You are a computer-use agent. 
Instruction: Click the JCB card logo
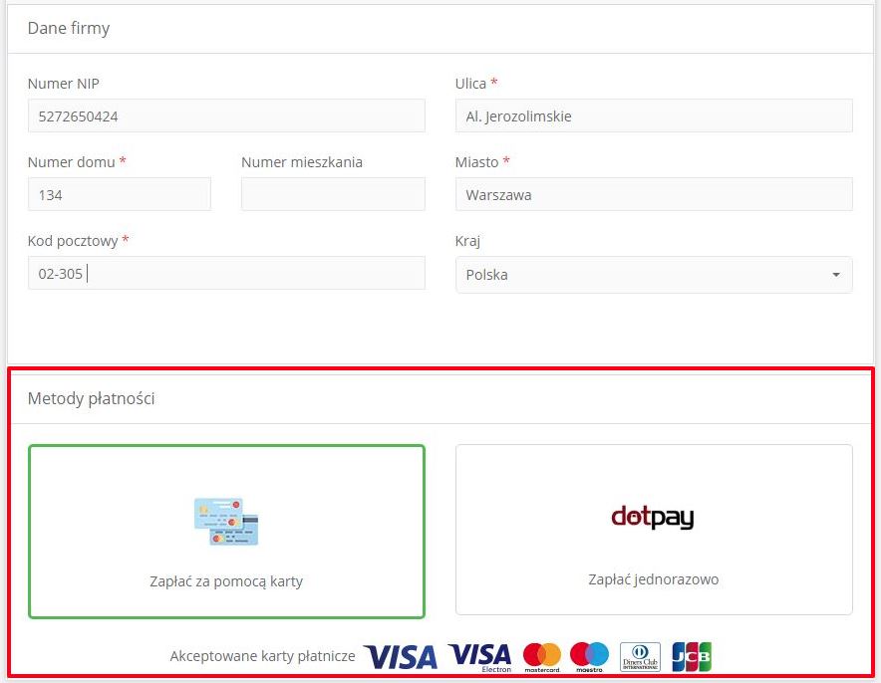[x=692, y=657]
